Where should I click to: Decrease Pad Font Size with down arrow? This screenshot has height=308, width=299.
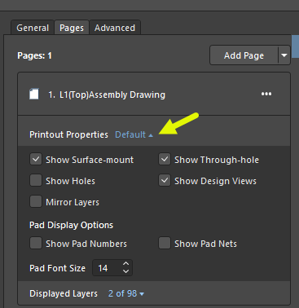tap(125, 271)
